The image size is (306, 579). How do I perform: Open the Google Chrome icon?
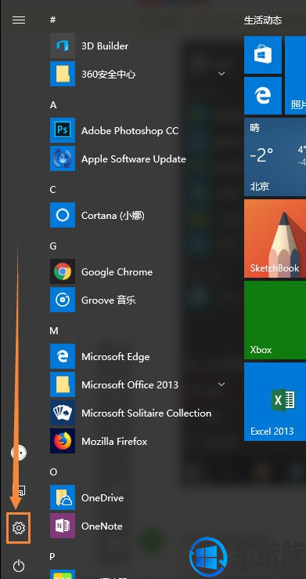pos(63,271)
